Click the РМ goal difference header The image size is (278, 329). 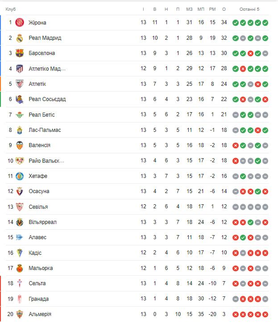(212, 9)
